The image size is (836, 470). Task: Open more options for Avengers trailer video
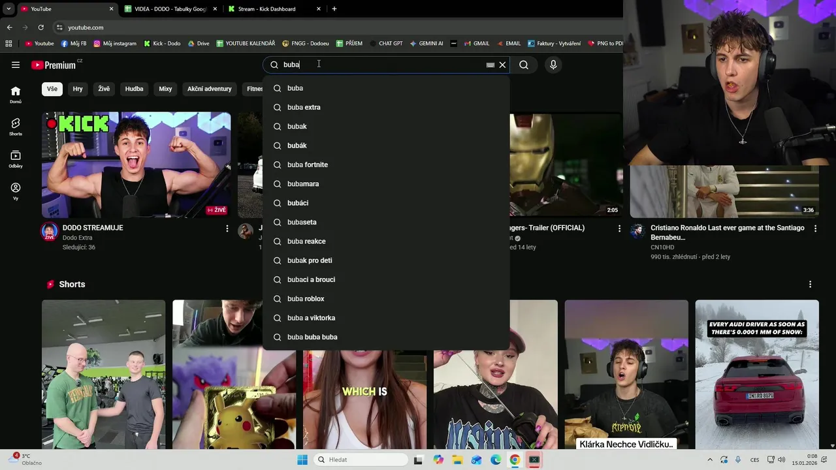coord(619,228)
